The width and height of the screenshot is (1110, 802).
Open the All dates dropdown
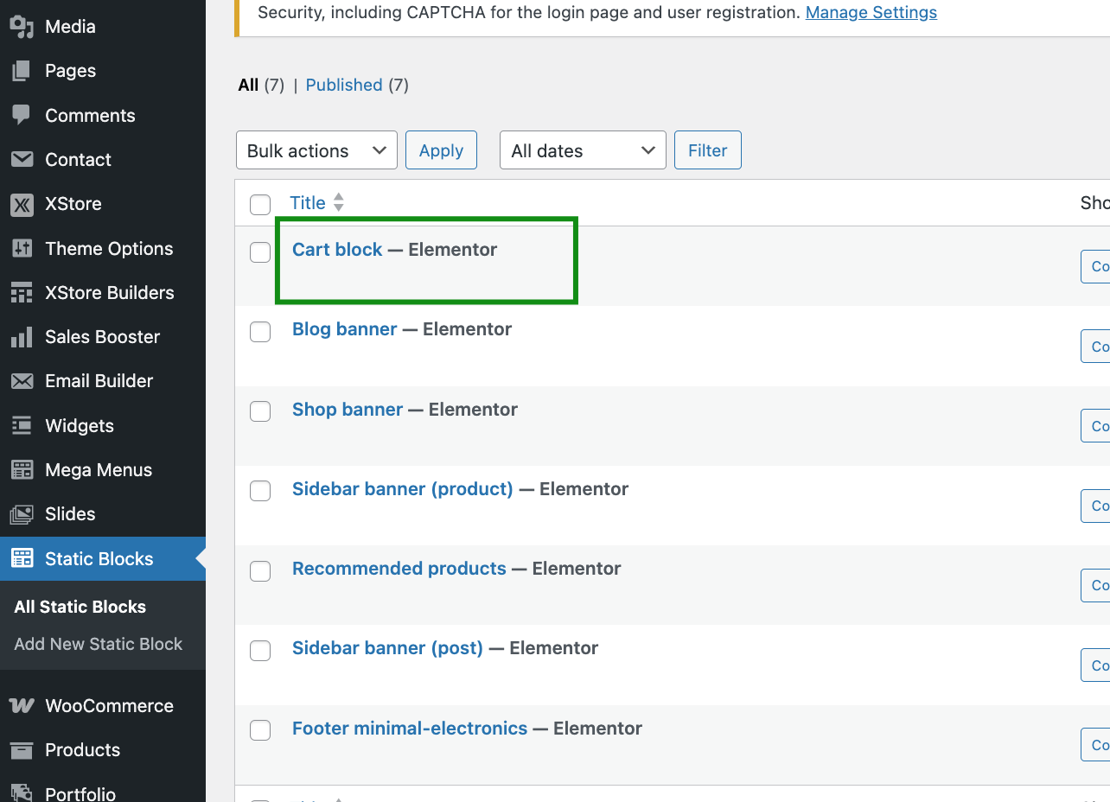[583, 150]
